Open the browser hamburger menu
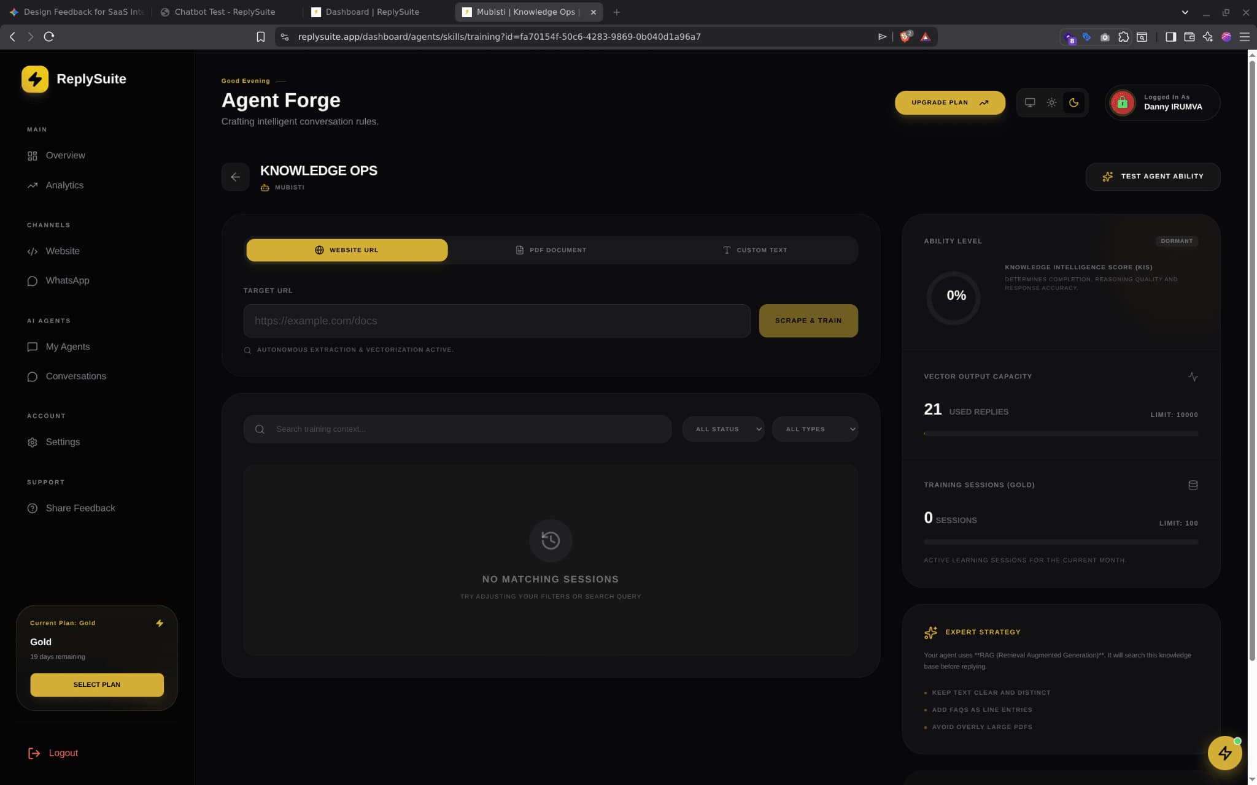Screen dimensions: 1257x785 (x=1245, y=37)
